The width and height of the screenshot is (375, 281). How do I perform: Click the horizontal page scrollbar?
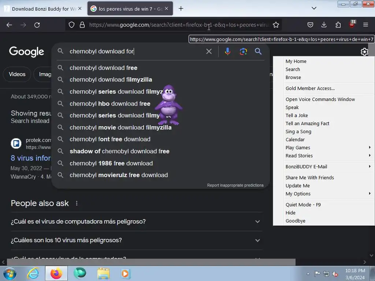tap(151, 262)
